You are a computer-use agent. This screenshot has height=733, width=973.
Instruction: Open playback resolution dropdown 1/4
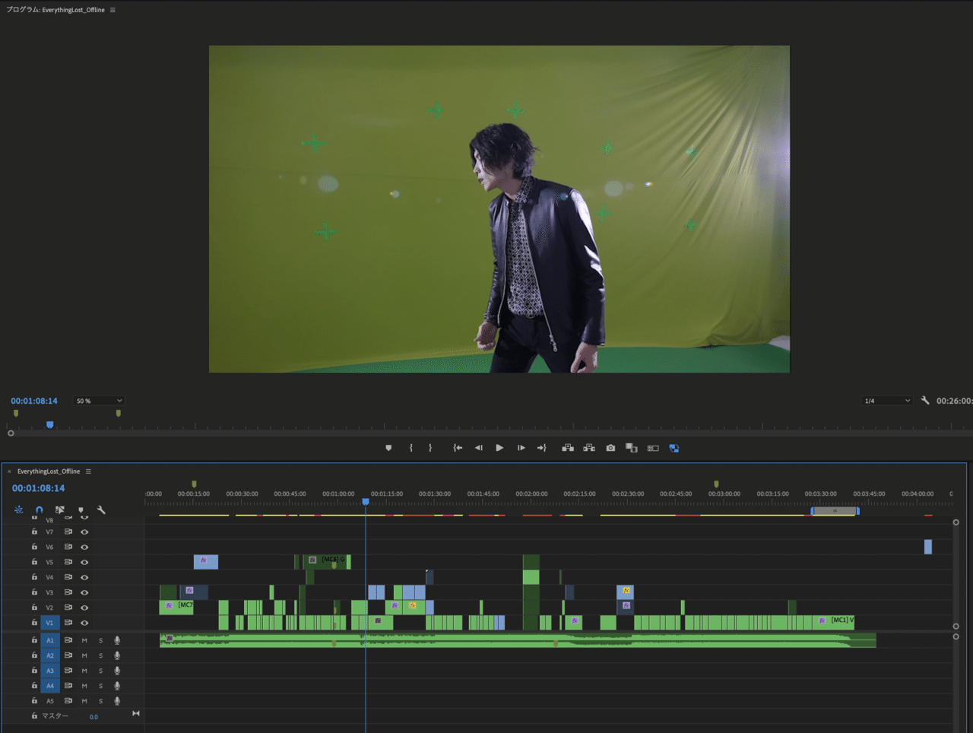point(887,401)
